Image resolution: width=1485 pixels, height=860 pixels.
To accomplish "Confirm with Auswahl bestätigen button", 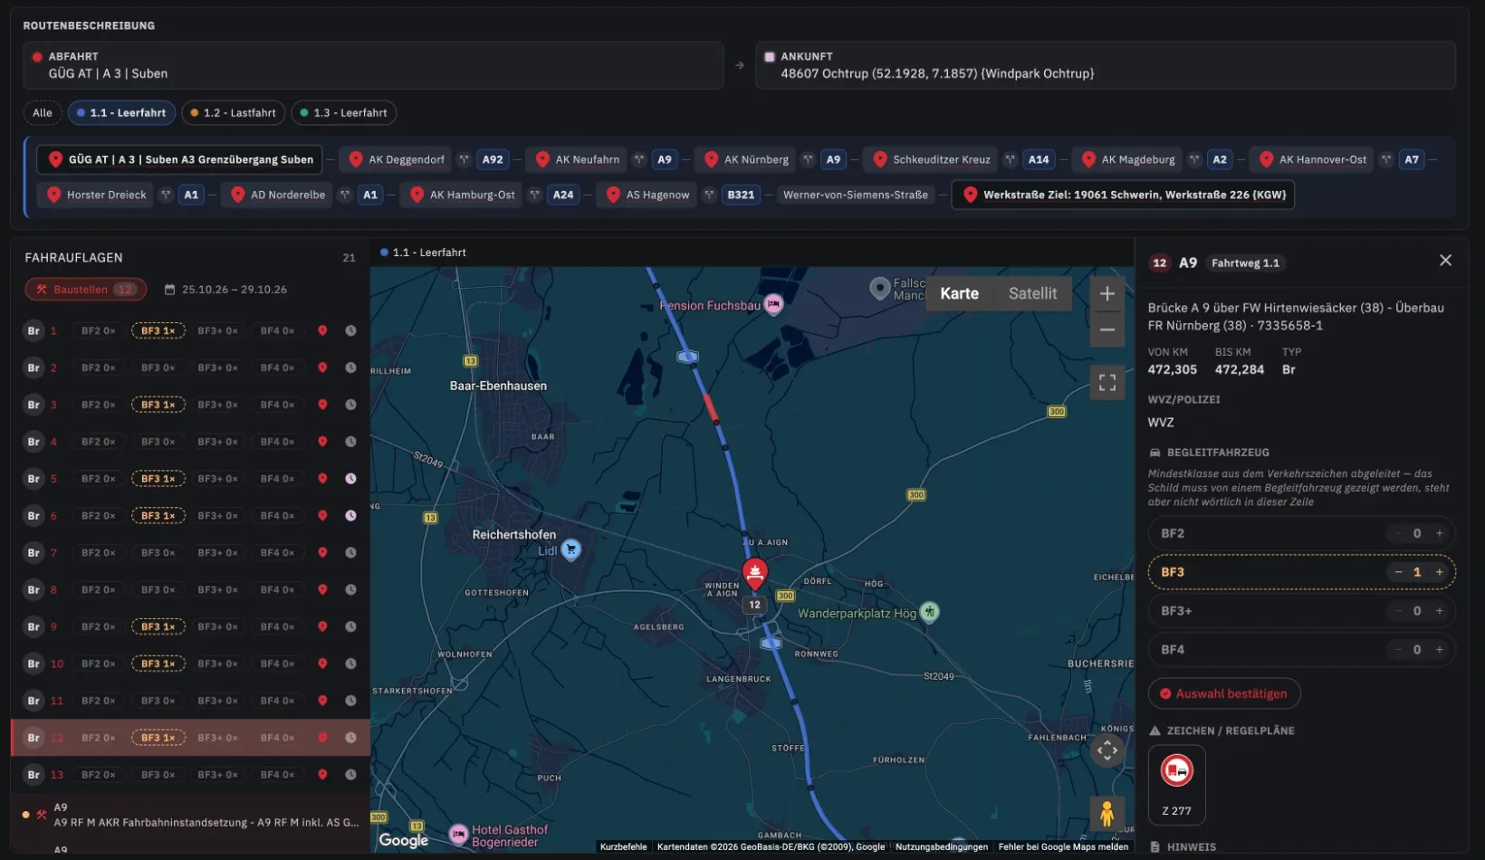I will click(1224, 694).
